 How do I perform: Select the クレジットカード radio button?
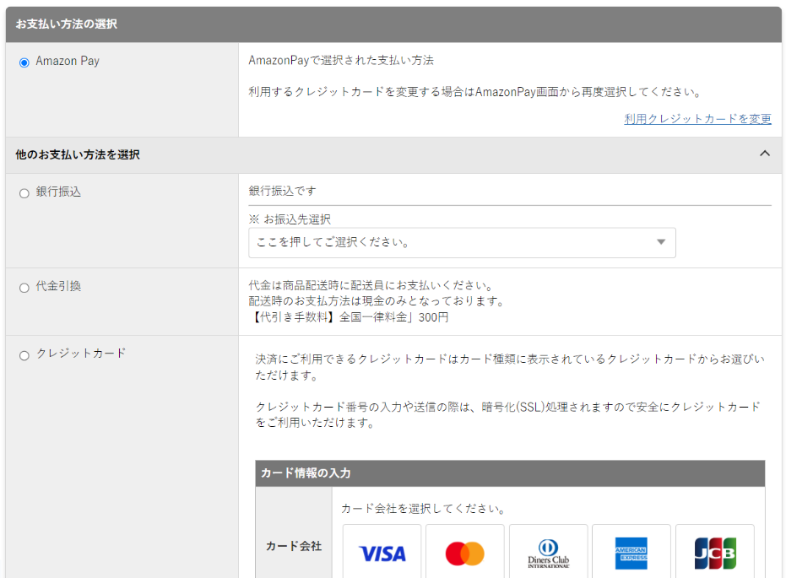point(24,355)
